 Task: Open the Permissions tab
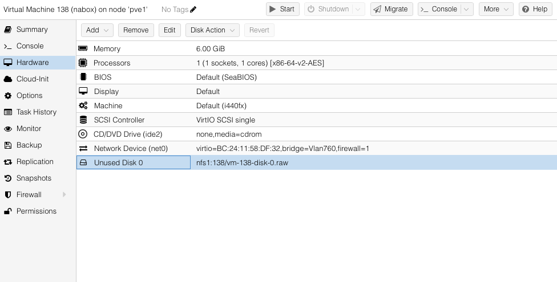[x=38, y=211]
